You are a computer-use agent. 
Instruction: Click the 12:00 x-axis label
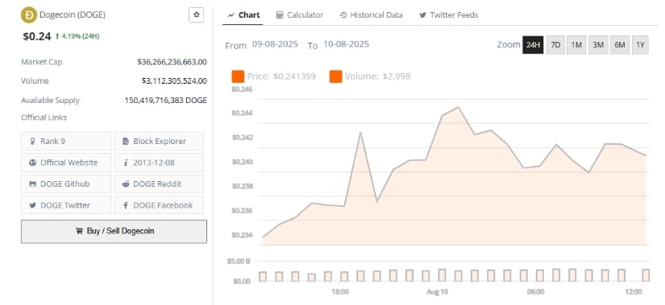[x=634, y=292]
